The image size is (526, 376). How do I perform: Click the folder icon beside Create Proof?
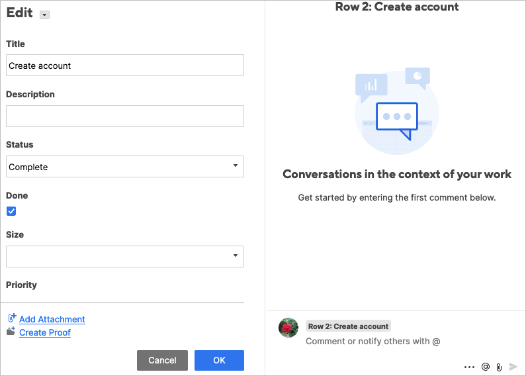[11, 332]
